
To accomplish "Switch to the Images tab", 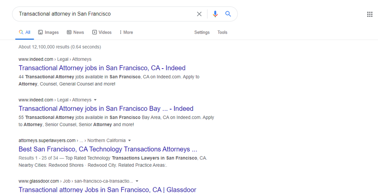I will [x=48, y=32].
